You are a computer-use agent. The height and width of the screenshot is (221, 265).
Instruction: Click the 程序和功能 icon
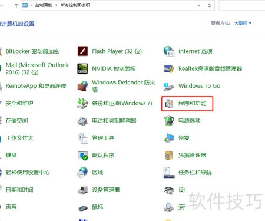pos(169,104)
